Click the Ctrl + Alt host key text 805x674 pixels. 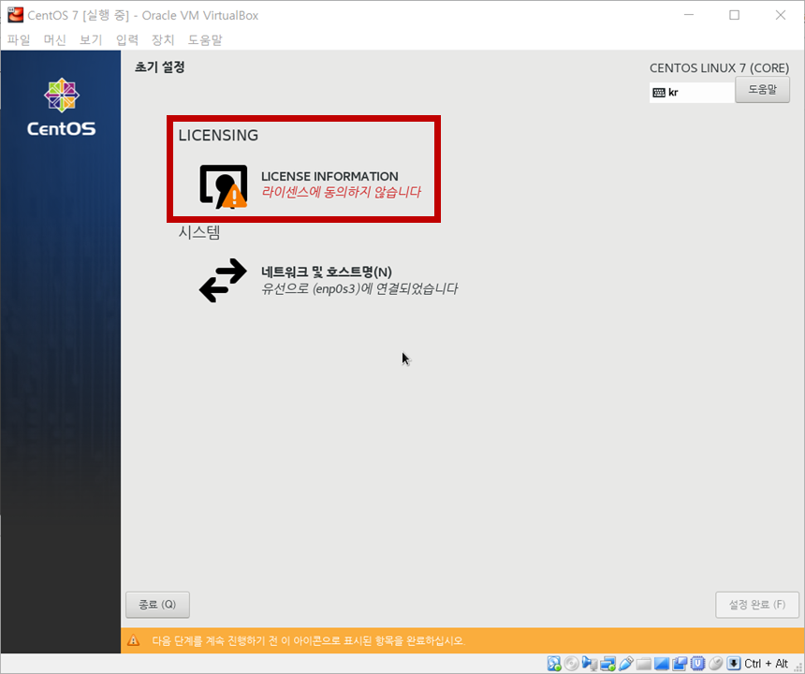click(766, 663)
